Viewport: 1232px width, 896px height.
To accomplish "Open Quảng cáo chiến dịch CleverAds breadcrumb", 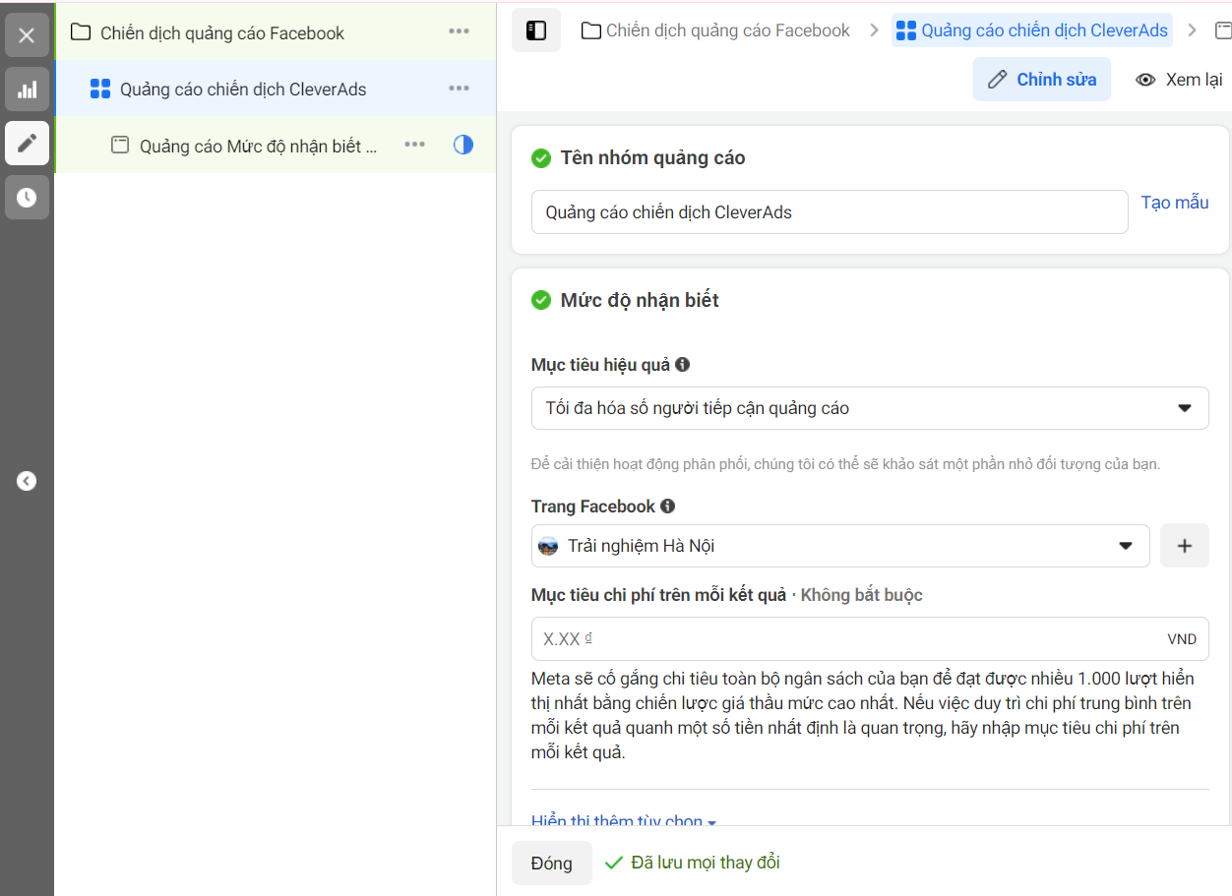I will tap(1033, 30).
